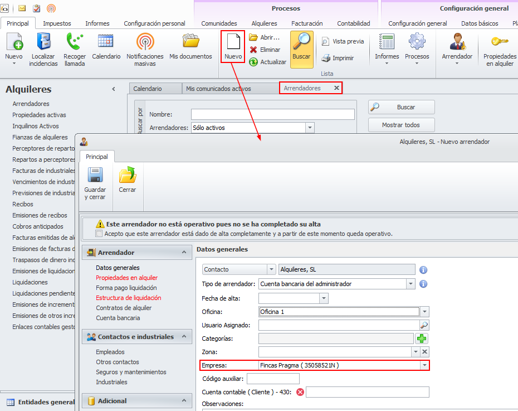
Task: Switch to the Impuestos ribbon tab
Action: 57,23
